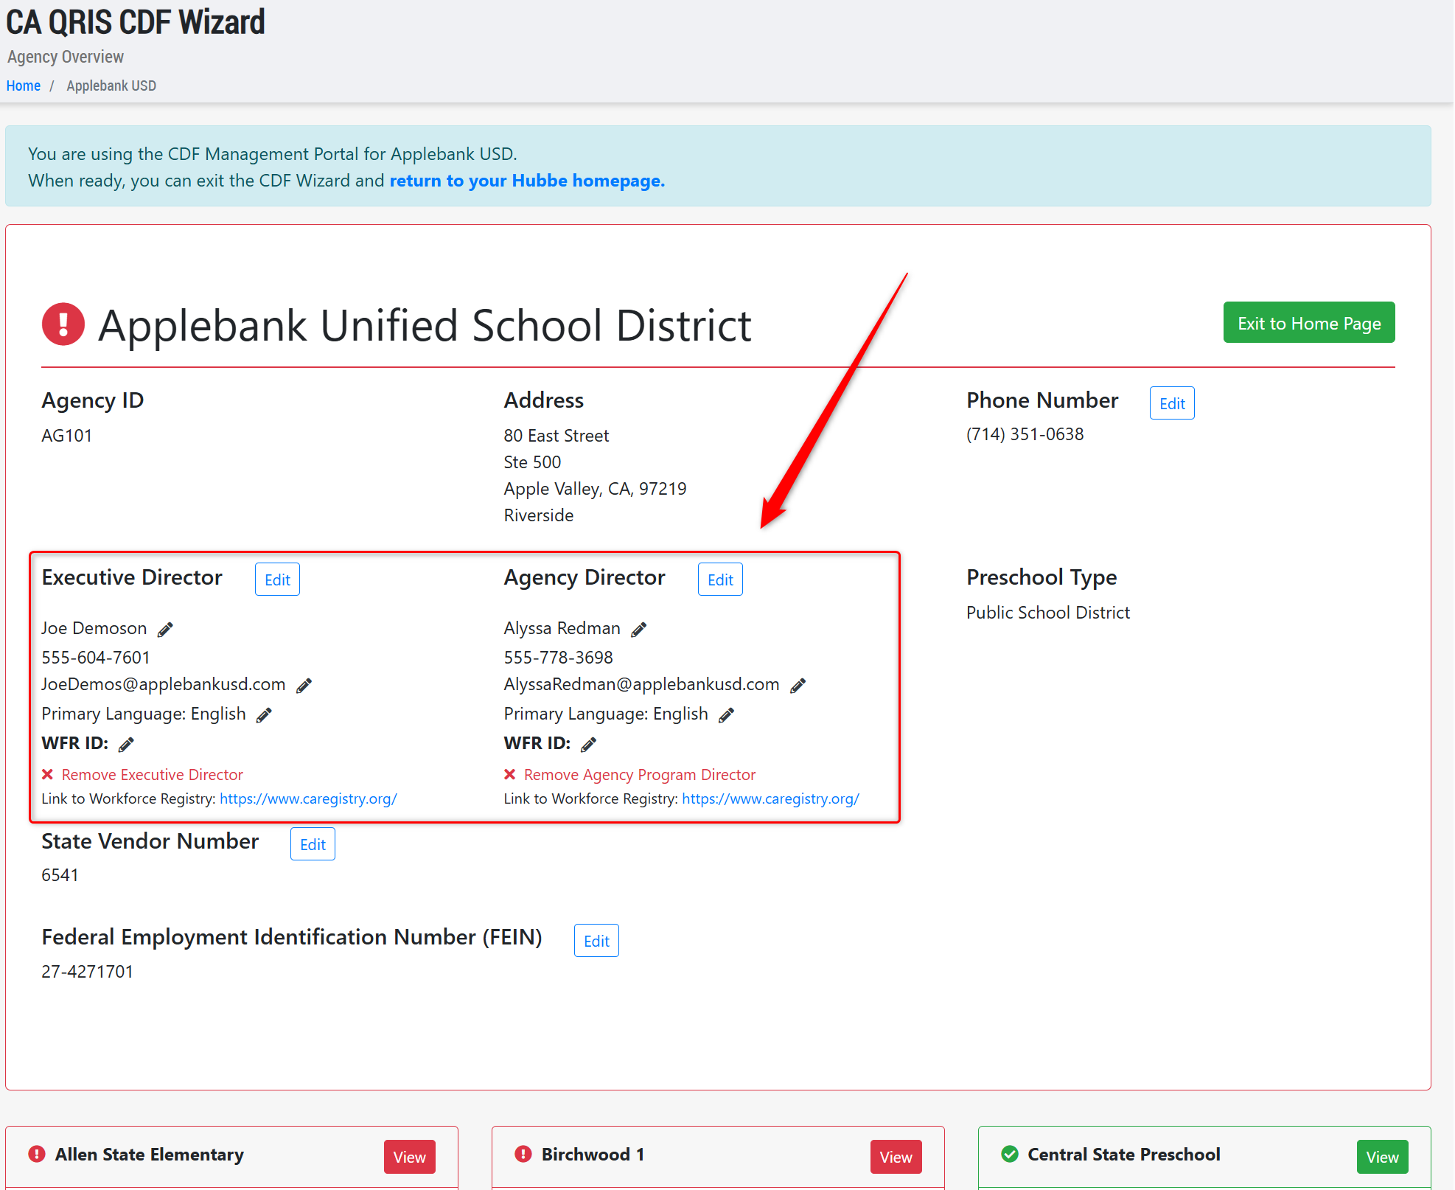This screenshot has height=1190, width=1455.
Task: Click red alert icon beside district name
Action: [x=63, y=324]
